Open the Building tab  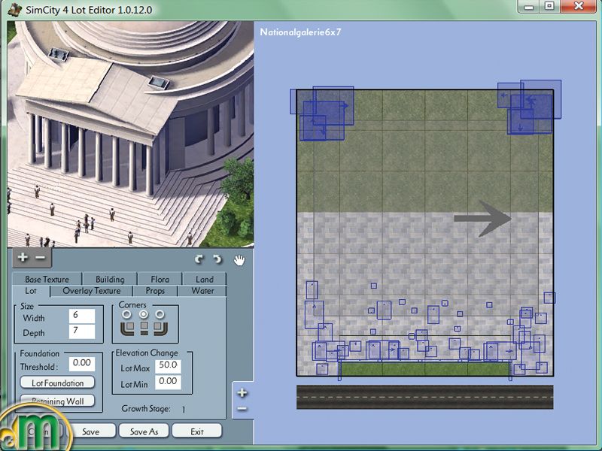tap(110, 279)
